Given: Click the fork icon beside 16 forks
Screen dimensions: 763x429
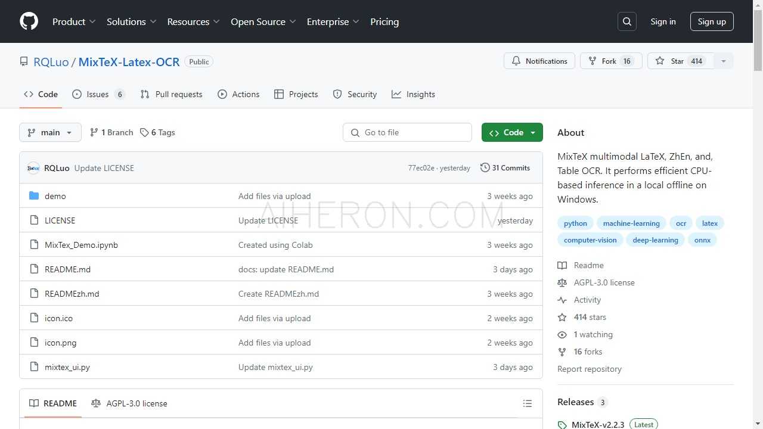Looking at the screenshot, I should (562, 352).
